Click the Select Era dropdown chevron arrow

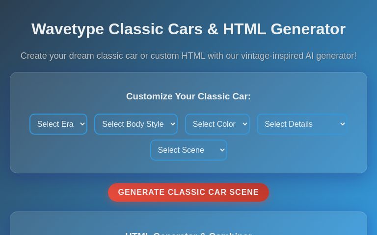[x=82, y=124]
